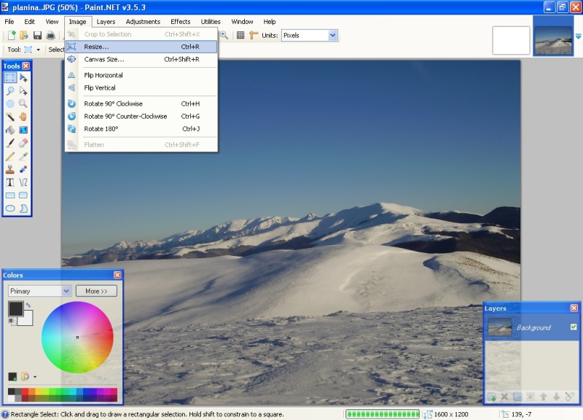Click Resize... in the Image menu
Screen dimensions: 583x420
pyautogui.click(x=96, y=47)
